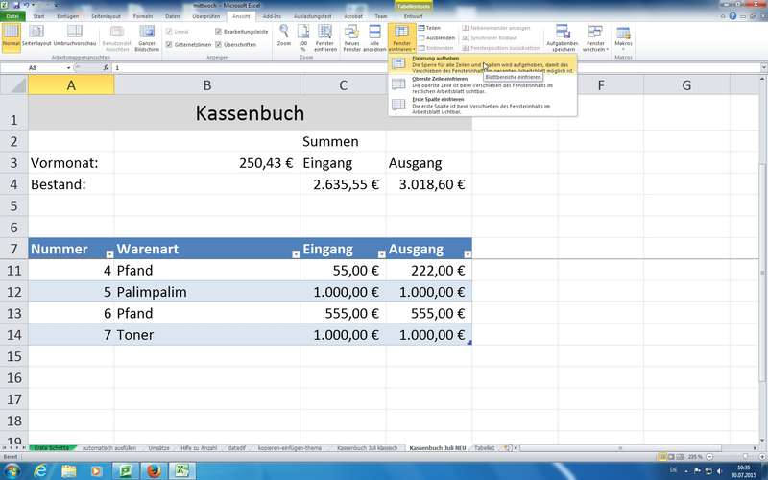Click Alle anordnen windows icon

click(374, 33)
